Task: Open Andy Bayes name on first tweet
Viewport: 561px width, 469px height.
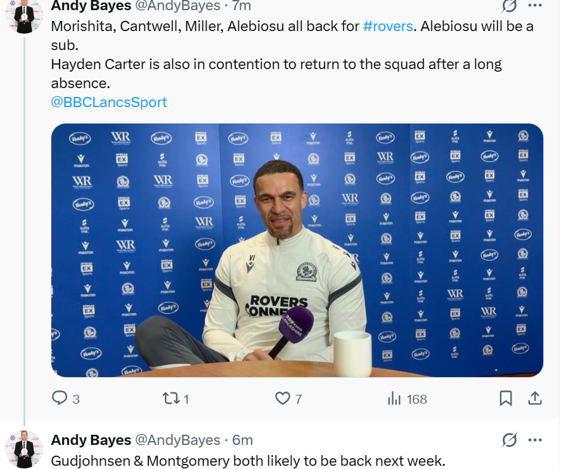Action: click(91, 6)
